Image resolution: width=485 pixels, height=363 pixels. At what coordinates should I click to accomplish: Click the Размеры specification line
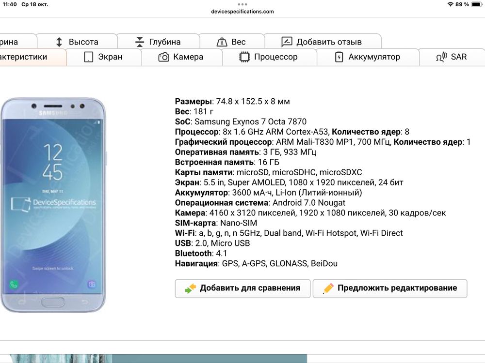(232, 101)
